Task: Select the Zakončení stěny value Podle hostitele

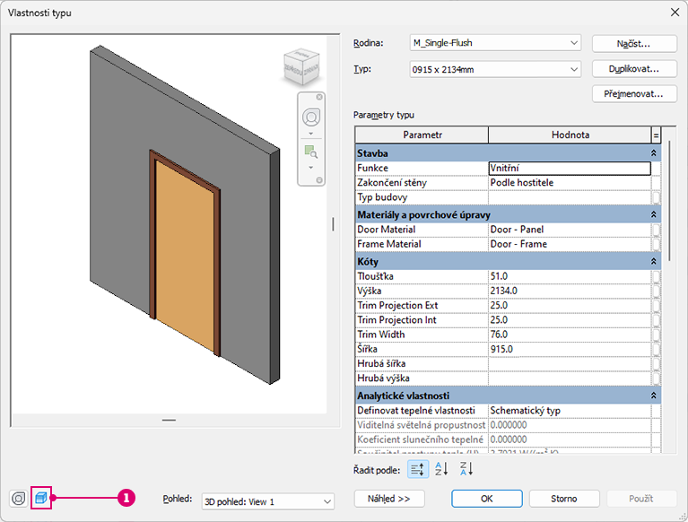Action: click(x=570, y=182)
